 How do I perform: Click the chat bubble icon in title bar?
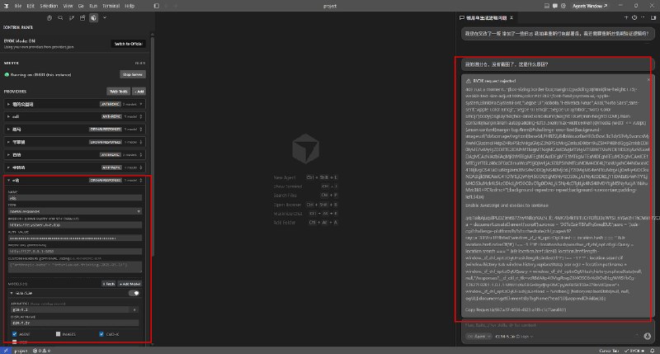(x=555, y=6)
